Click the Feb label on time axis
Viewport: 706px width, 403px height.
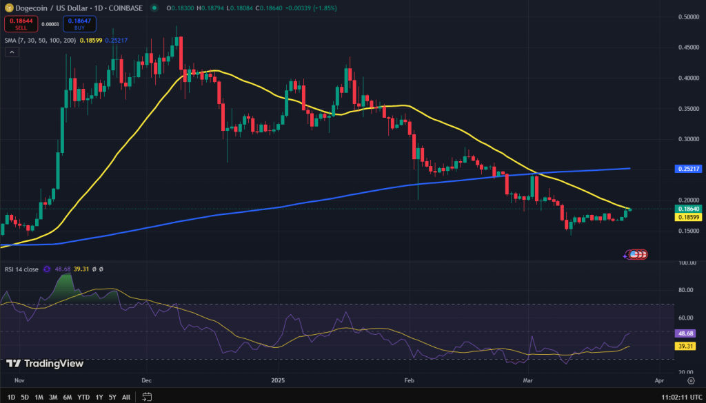coord(409,380)
